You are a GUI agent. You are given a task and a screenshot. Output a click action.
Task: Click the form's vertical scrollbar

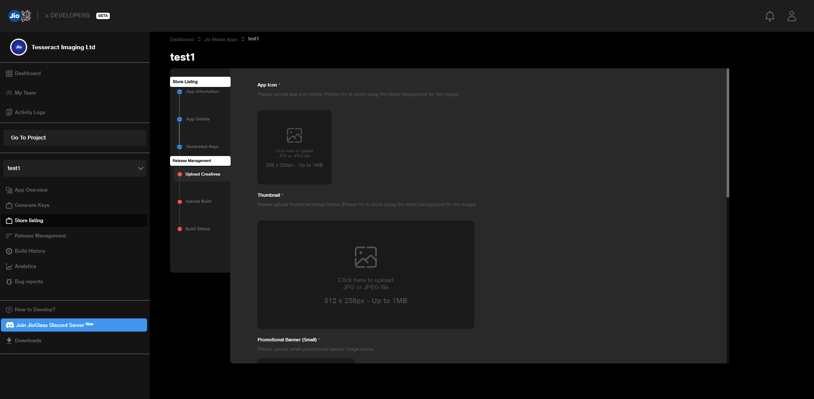pyautogui.click(x=728, y=133)
